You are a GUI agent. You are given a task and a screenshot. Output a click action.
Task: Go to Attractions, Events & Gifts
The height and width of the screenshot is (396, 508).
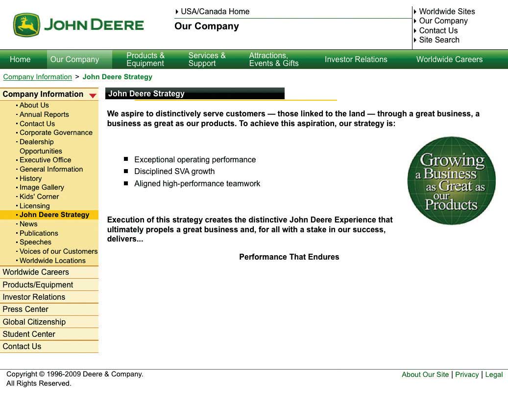[x=274, y=60]
